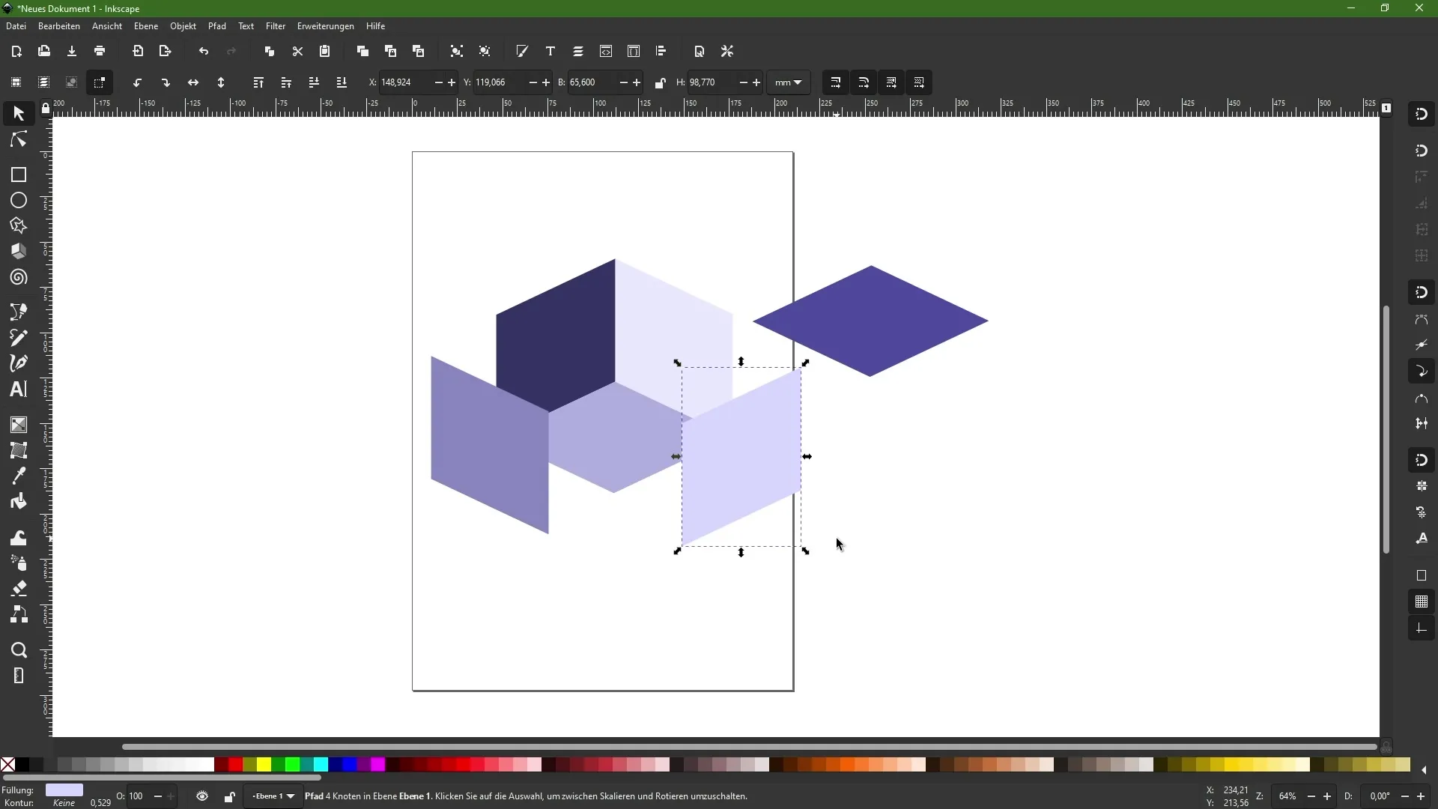Click the horizontal canvas scrollbar
Image resolution: width=1438 pixels, height=809 pixels.
(x=749, y=747)
